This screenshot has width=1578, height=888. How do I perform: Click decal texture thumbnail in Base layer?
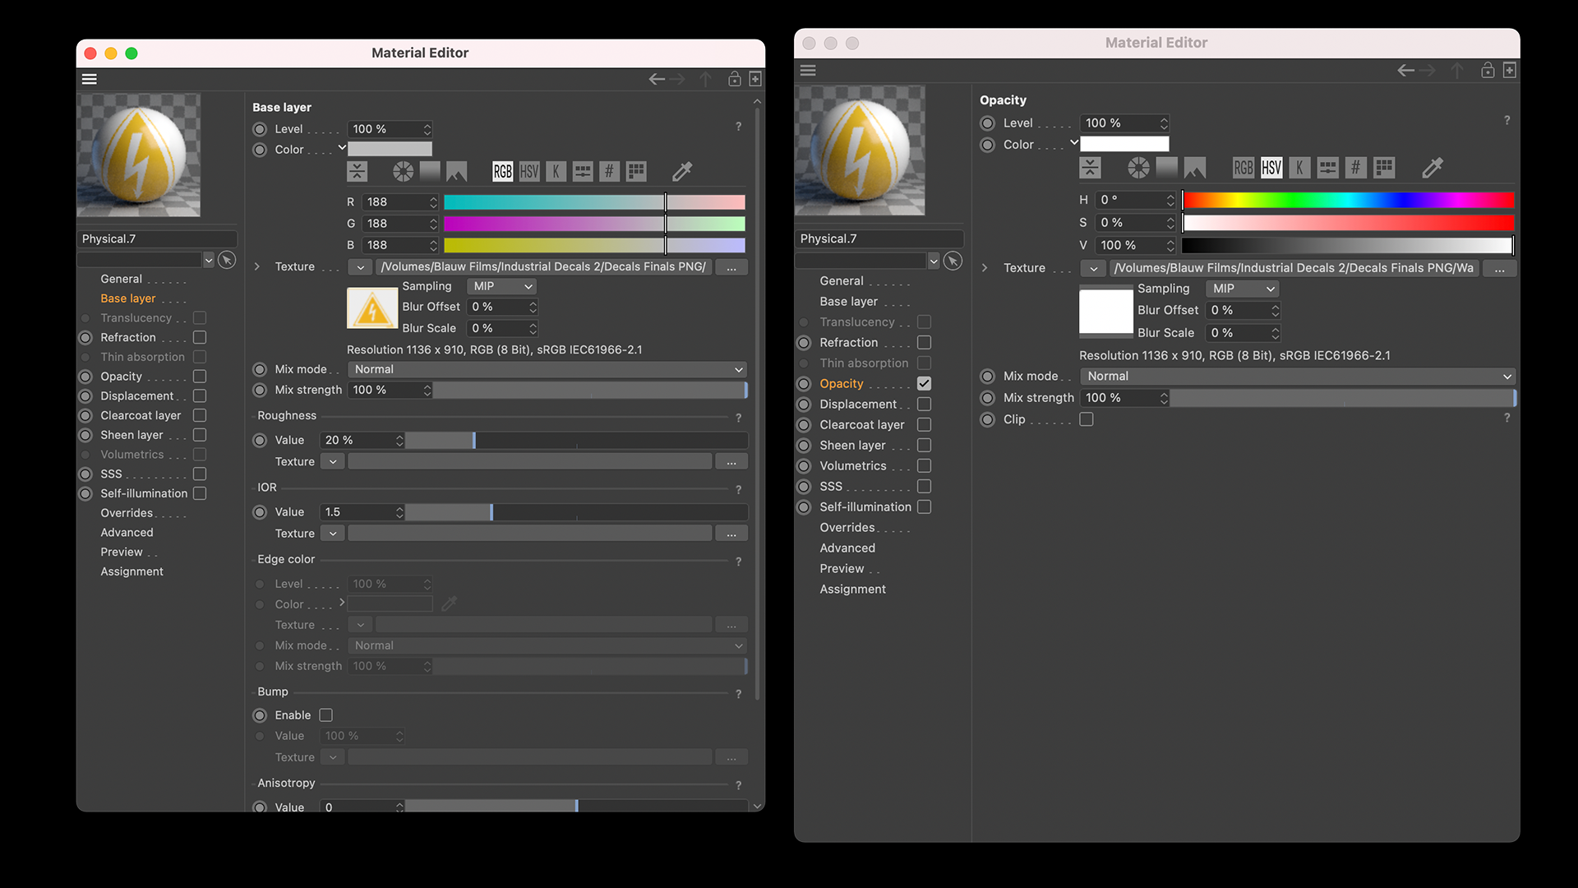372,308
